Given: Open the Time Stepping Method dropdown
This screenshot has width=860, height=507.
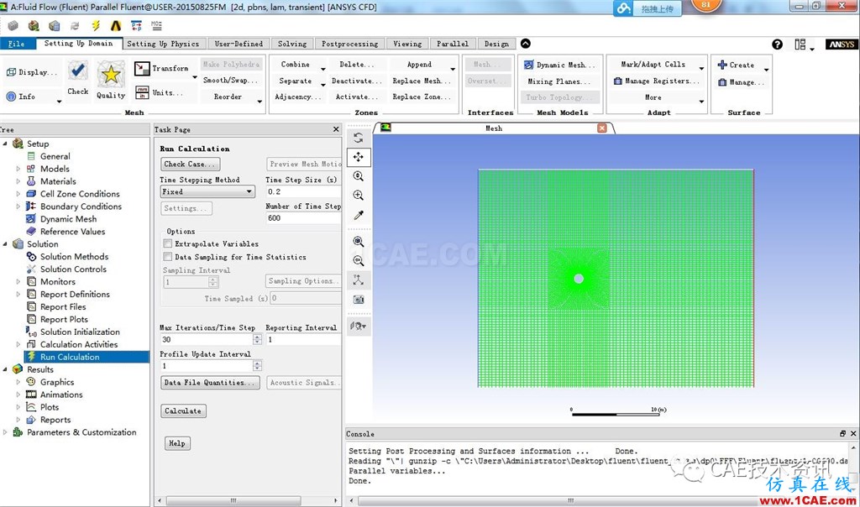Looking at the screenshot, I should pos(207,192).
